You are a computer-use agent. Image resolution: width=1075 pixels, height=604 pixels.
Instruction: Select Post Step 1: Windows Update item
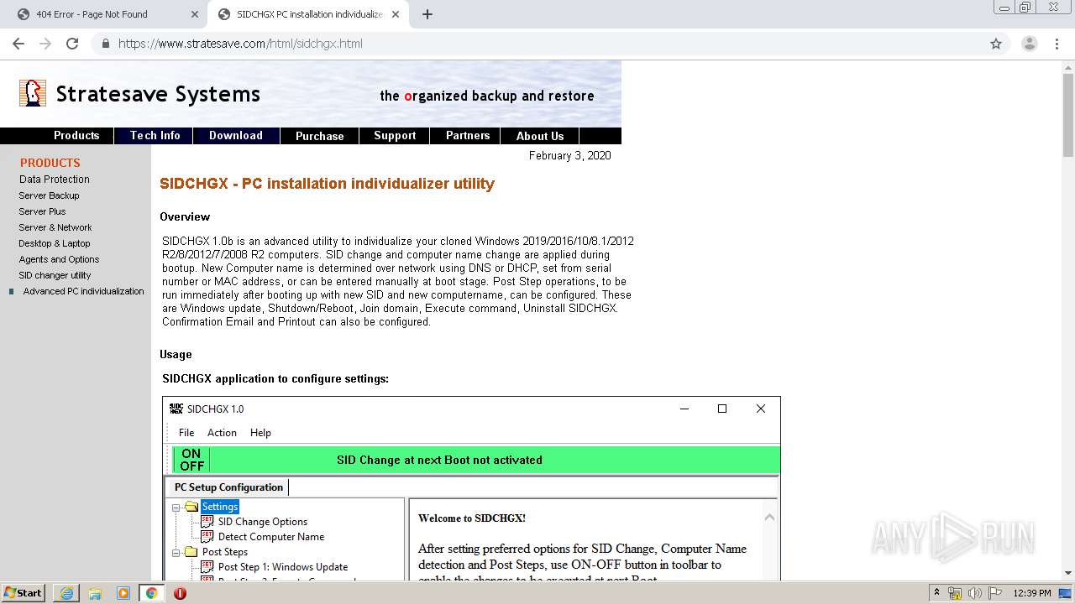tap(283, 567)
